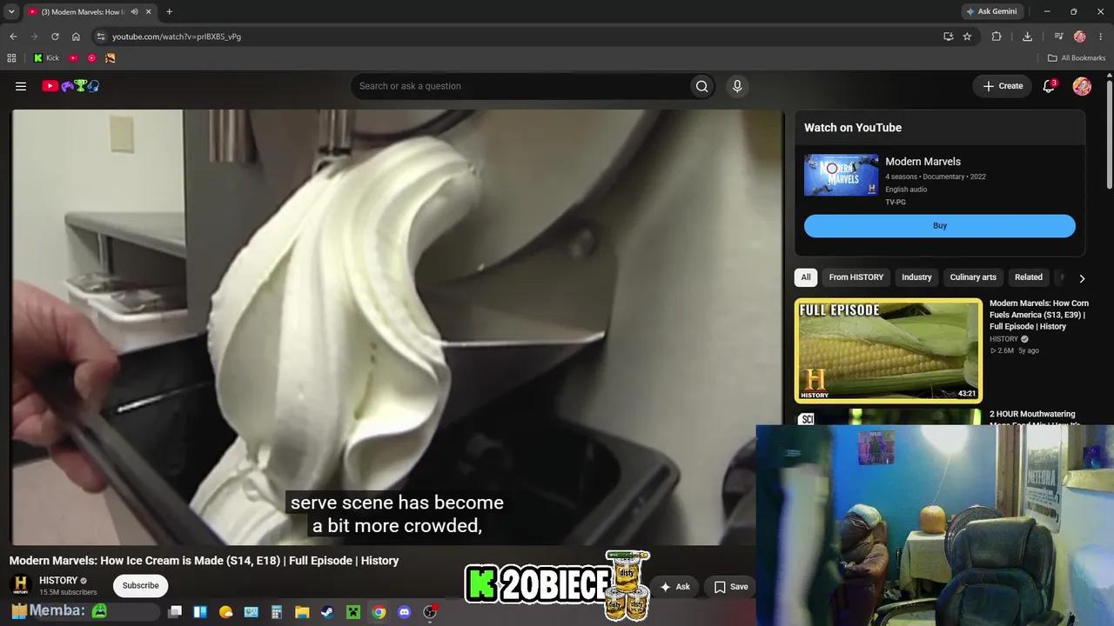The image size is (1114, 626).
Task: Open Task View on the taskbar
Action: [175, 612]
